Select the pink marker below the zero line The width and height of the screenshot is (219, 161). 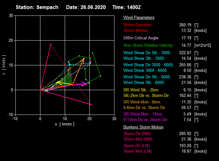coord(91,104)
